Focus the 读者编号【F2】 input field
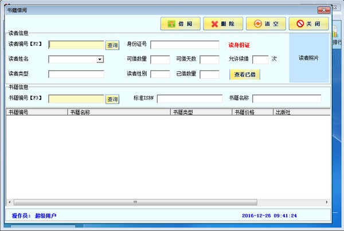 (x=76, y=45)
